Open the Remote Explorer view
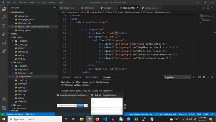 click(4, 43)
